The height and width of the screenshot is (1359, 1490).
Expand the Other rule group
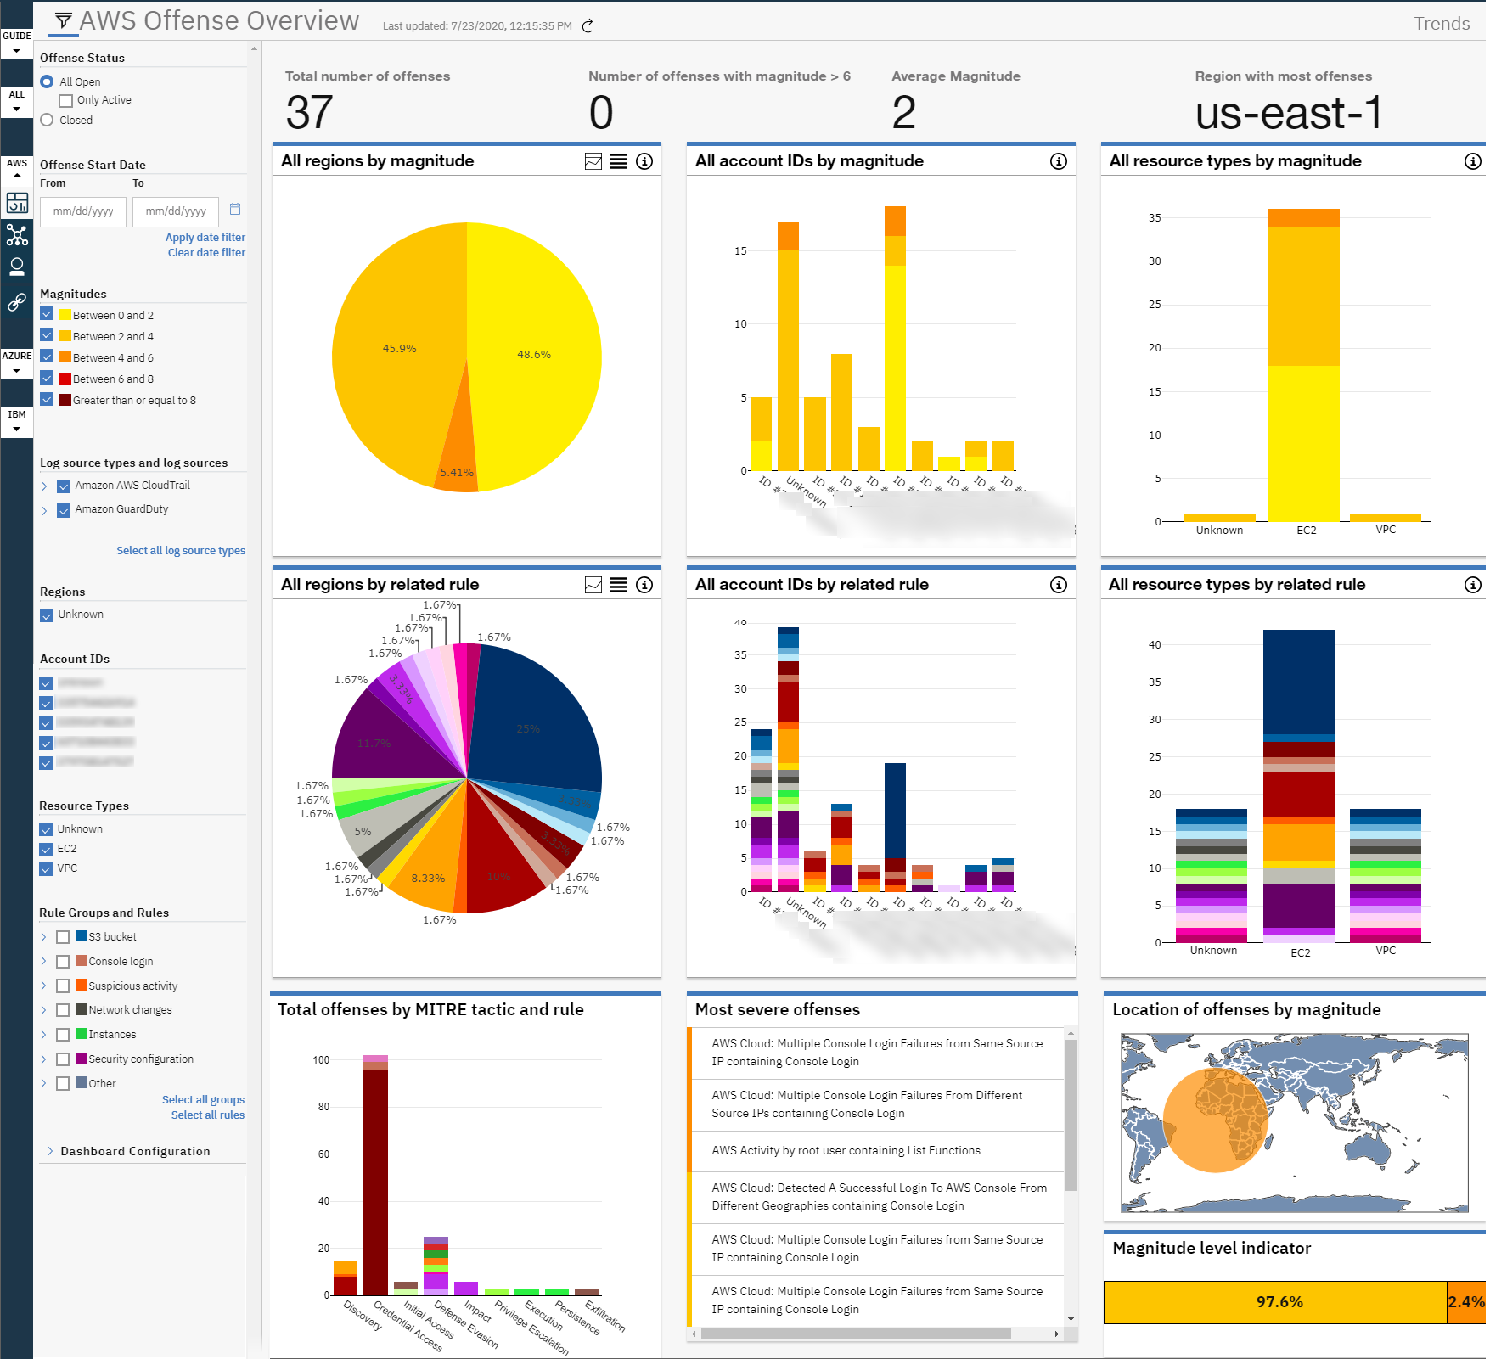(x=43, y=1084)
